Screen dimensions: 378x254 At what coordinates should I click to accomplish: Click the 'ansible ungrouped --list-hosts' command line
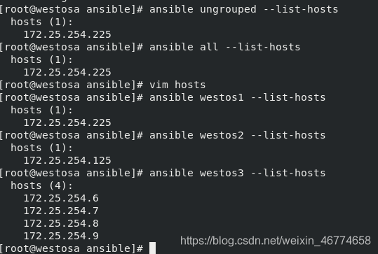(x=244, y=10)
